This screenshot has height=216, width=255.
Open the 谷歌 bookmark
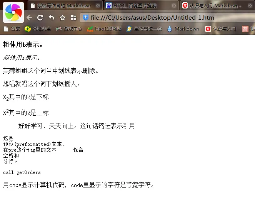pos(12,29)
